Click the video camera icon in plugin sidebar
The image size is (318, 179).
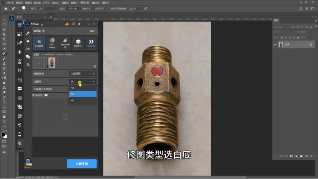coord(28,49)
